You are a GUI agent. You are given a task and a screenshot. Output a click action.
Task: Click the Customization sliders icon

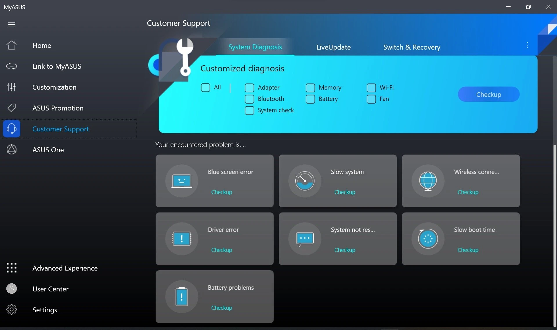point(12,87)
